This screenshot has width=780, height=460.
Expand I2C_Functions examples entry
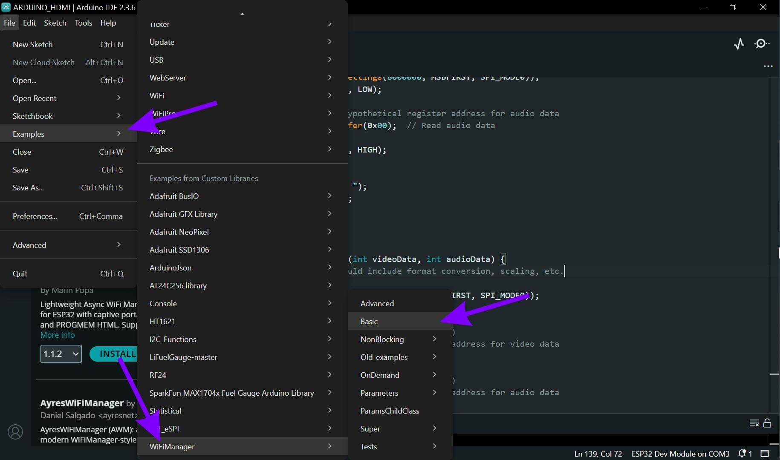tap(242, 339)
